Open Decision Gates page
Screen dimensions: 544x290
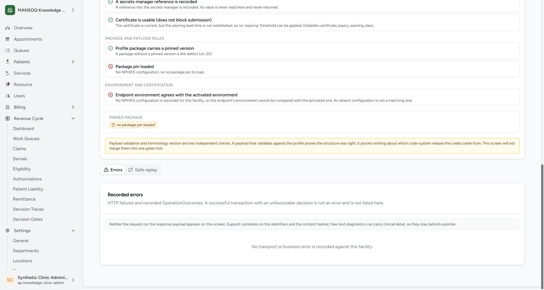tap(28, 219)
